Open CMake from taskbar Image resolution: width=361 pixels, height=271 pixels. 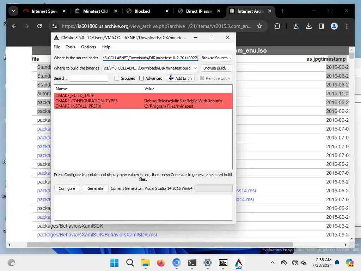[239, 263]
